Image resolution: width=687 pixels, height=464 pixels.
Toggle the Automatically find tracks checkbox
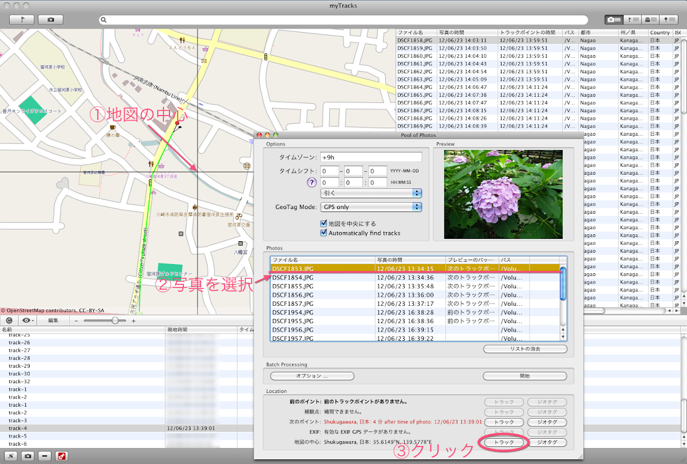click(x=324, y=233)
